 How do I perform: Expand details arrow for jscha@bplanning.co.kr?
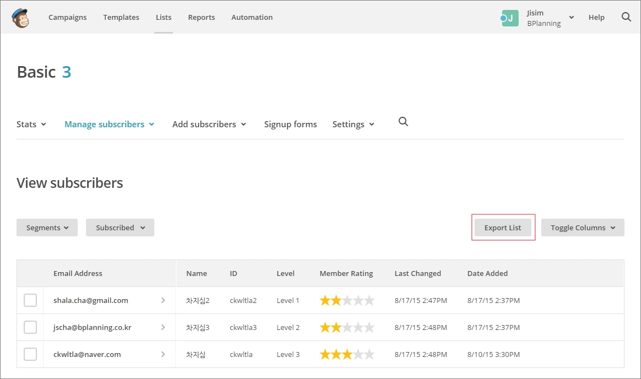163,327
